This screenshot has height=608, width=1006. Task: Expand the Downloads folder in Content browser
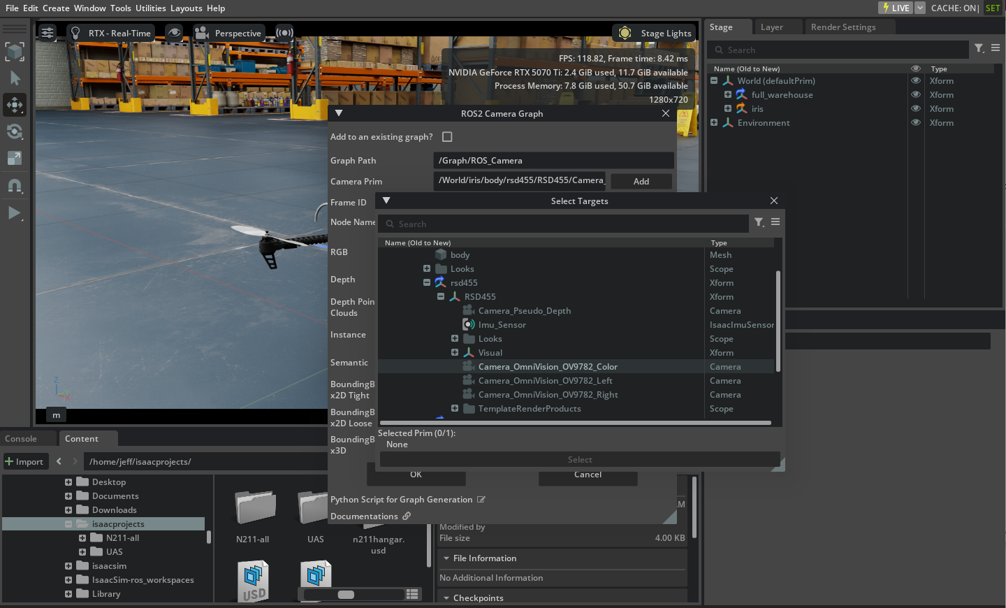[68, 510]
